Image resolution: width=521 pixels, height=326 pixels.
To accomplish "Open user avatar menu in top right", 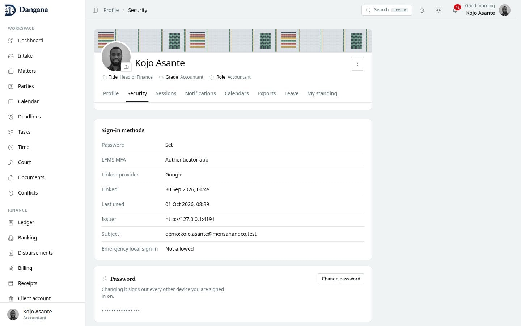I will pos(505,10).
